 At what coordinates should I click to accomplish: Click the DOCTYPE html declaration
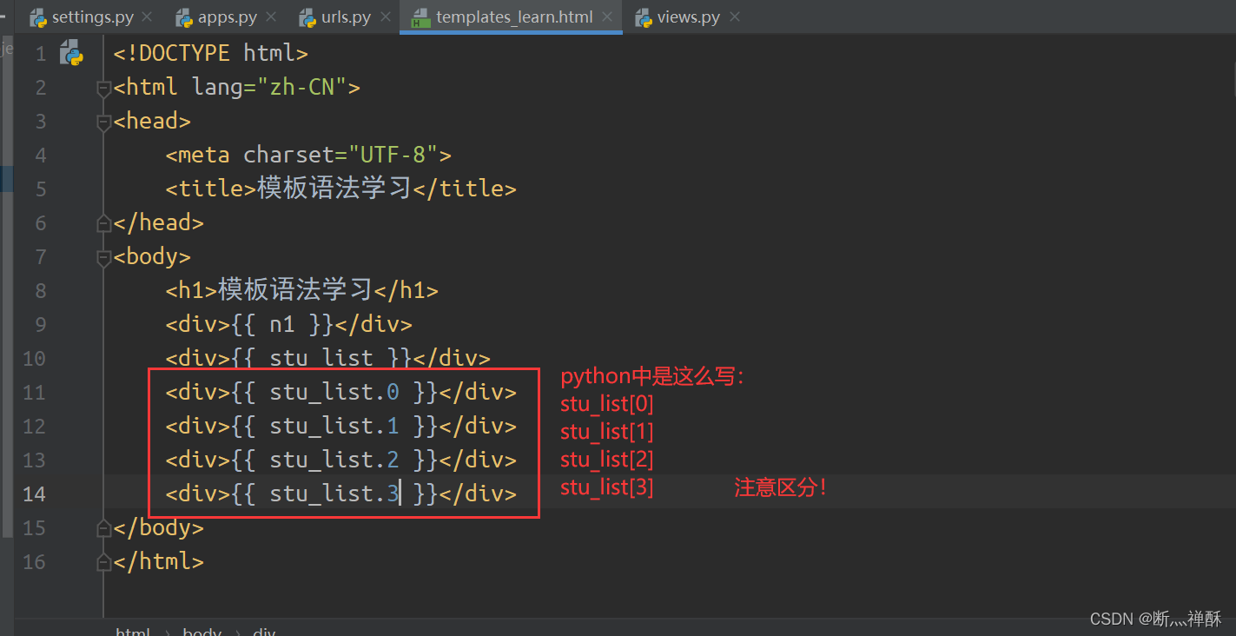pyautogui.click(x=211, y=54)
